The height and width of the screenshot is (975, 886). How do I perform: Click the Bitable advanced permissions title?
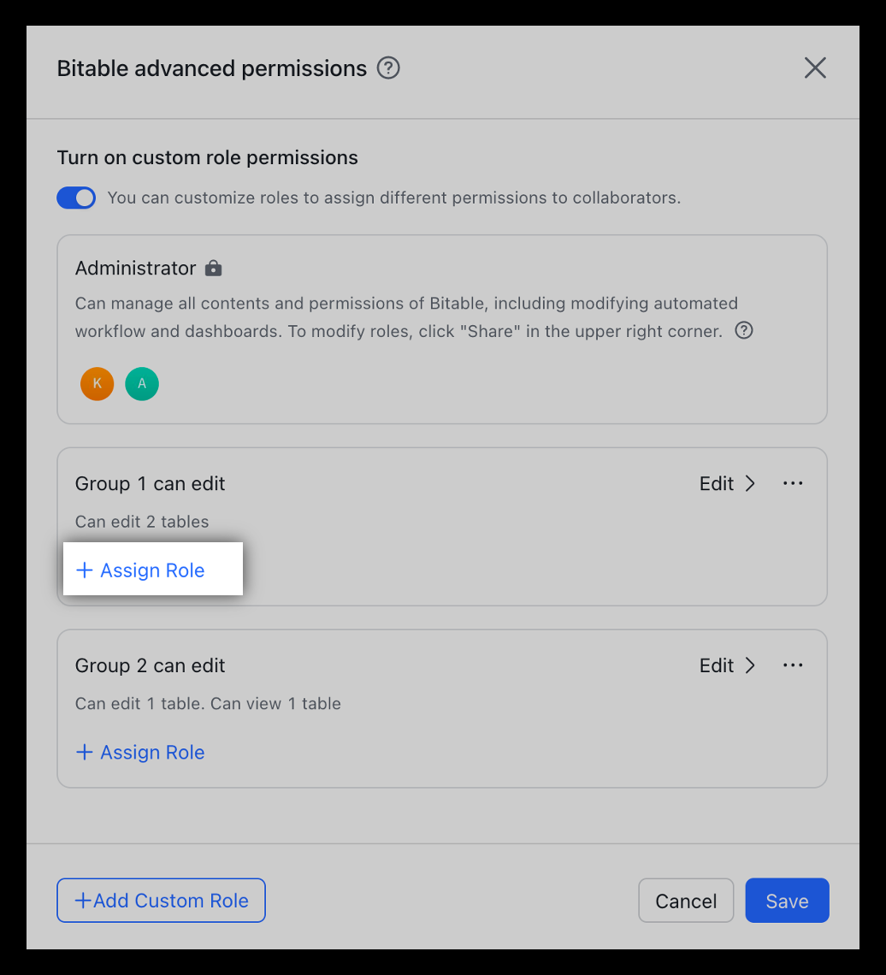tap(212, 68)
